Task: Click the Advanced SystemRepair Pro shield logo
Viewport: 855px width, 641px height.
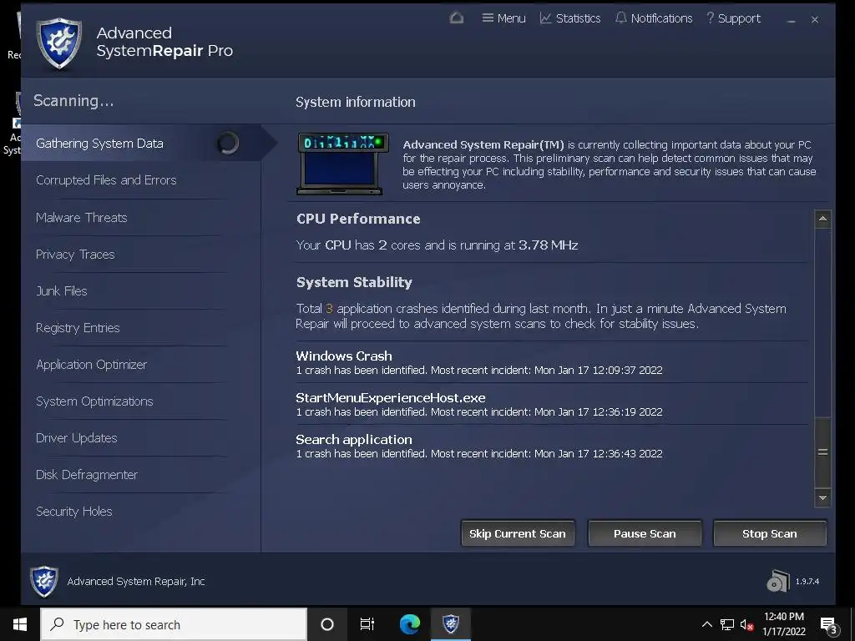Action: point(59,43)
